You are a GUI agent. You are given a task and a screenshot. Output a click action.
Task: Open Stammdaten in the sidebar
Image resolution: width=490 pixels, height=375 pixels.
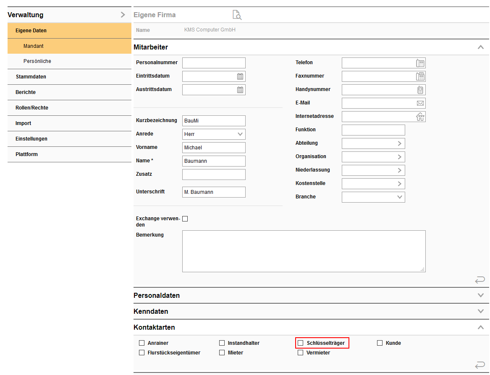point(31,77)
